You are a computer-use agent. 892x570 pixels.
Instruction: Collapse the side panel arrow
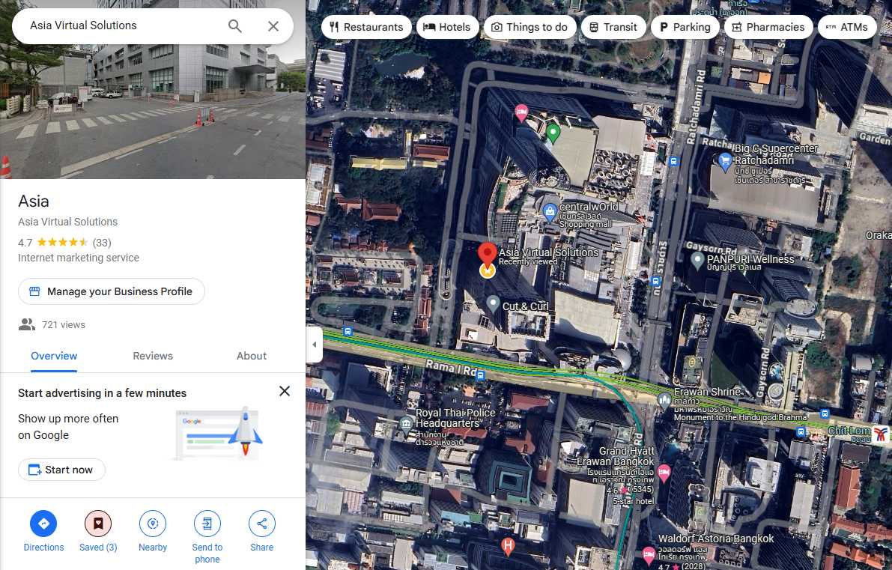click(x=315, y=345)
